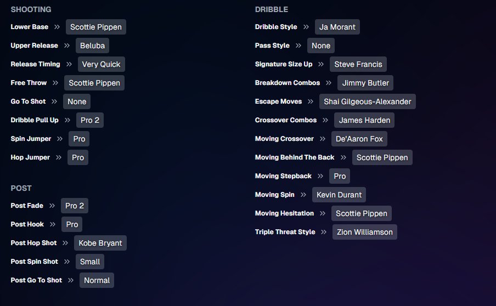Click Scottie Pippen for Moving Behind The Back

(382, 157)
